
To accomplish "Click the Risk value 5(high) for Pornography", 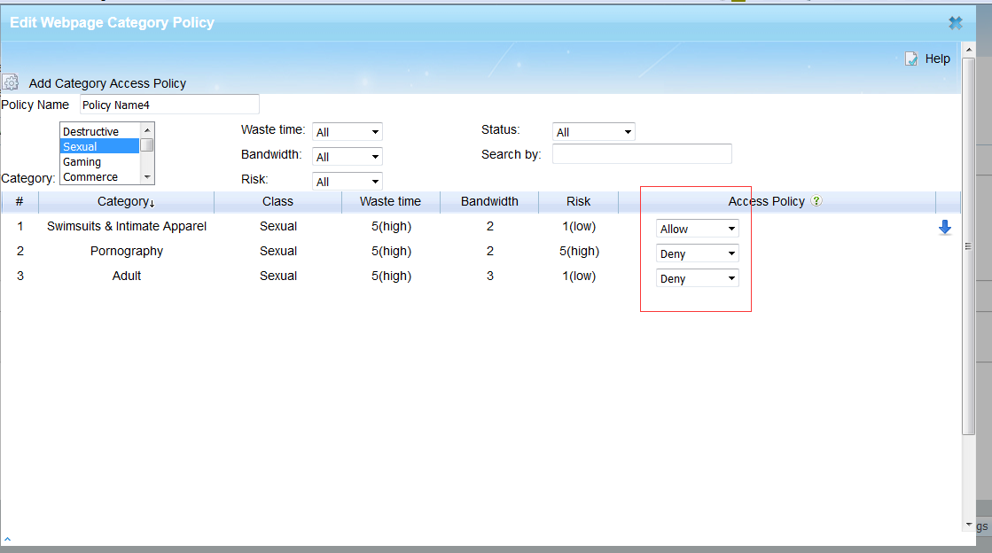I will [579, 251].
